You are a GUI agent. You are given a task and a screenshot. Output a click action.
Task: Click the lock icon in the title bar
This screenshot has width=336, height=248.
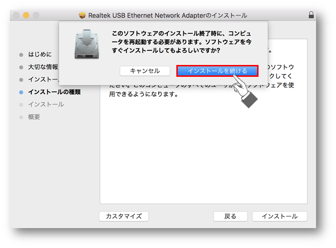pyautogui.click(x=311, y=15)
